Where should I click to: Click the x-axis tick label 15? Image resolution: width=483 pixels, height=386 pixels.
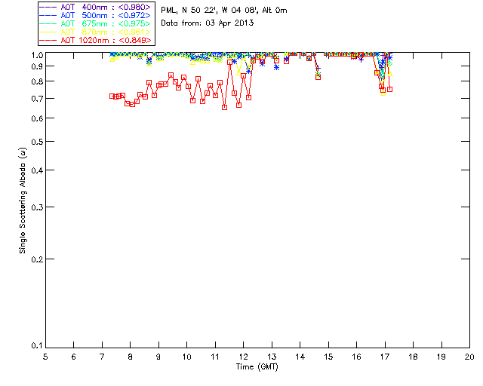coord(328,357)
